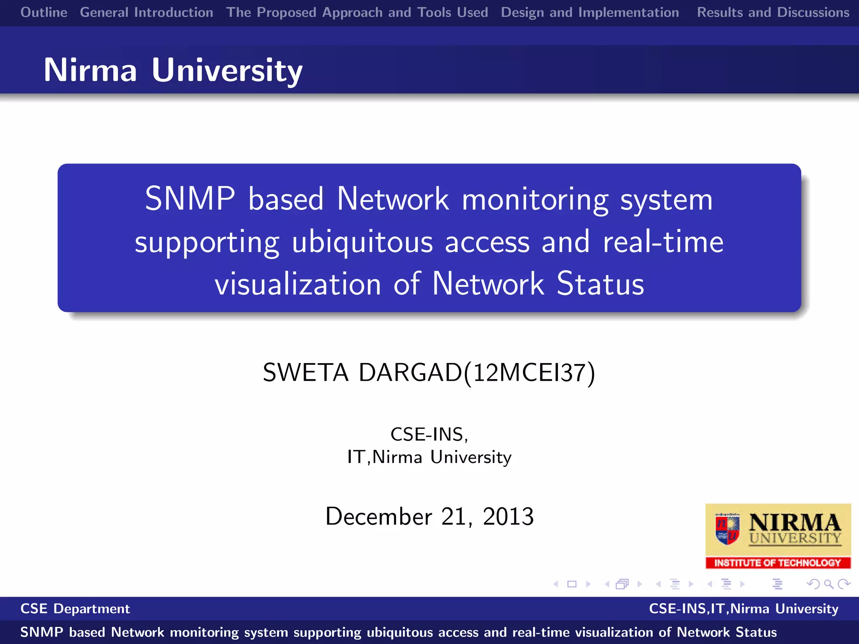Viewport: 859px width, 644px height.
Task: Click the Nirma University logo image
Action: (x=778, y=536)
